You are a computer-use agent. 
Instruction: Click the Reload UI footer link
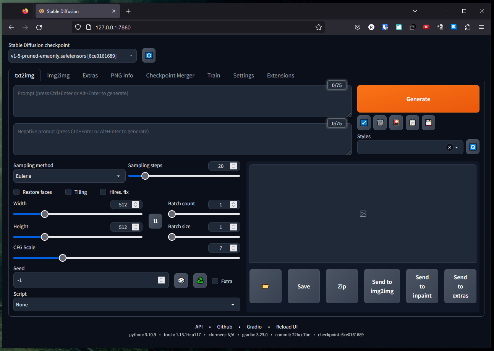(x=287, y=327)
